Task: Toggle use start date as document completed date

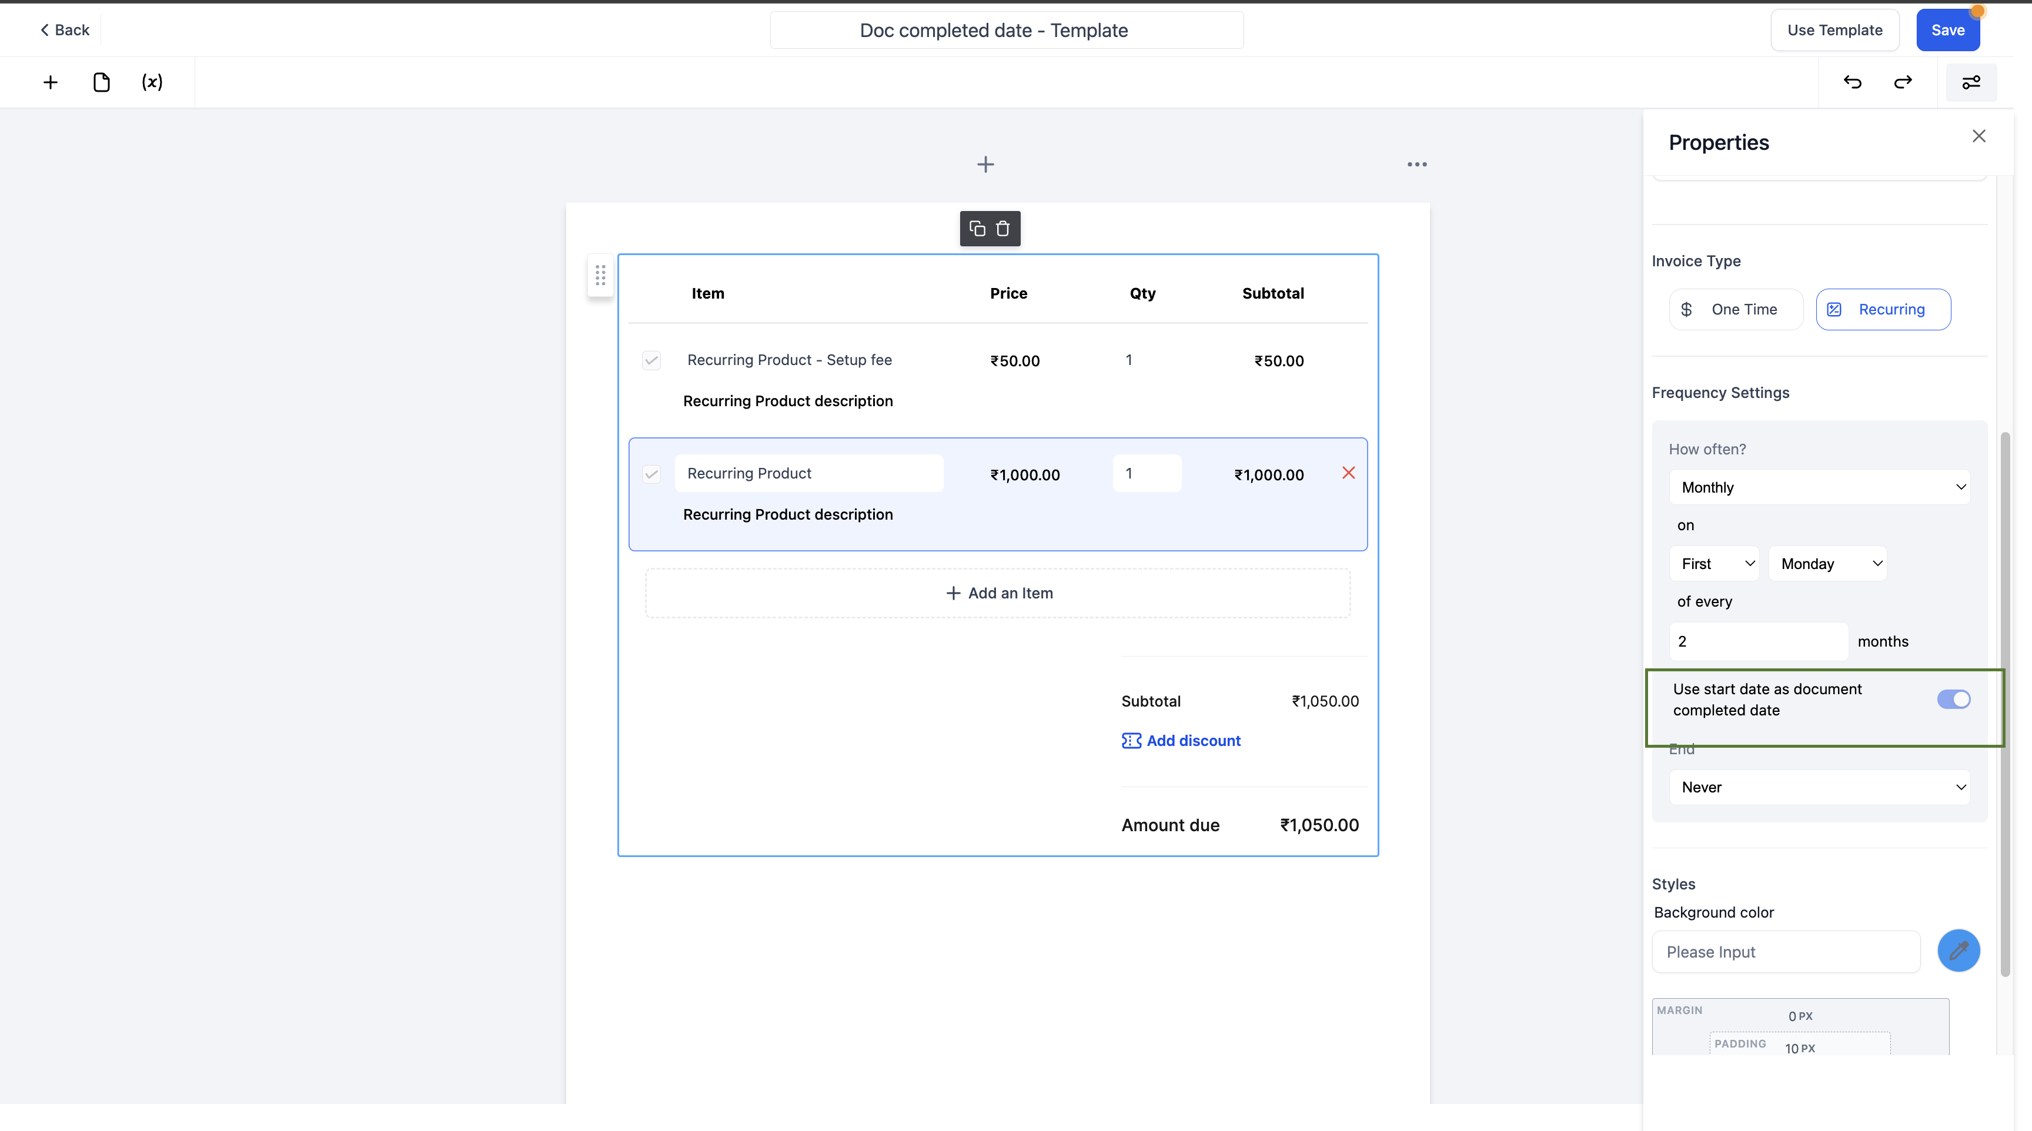Action: tap(1953, 700)
